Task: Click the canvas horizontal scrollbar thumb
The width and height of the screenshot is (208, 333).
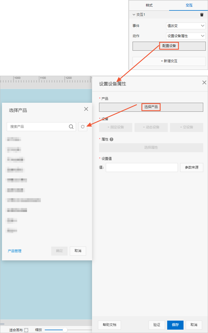Action: (2, 324)
